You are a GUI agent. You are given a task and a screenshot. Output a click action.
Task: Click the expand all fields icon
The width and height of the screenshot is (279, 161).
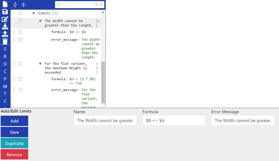coord(15,4)
